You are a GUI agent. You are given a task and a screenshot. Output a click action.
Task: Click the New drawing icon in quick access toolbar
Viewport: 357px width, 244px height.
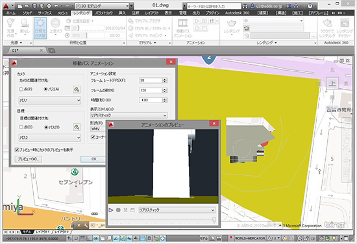[20, 6]
